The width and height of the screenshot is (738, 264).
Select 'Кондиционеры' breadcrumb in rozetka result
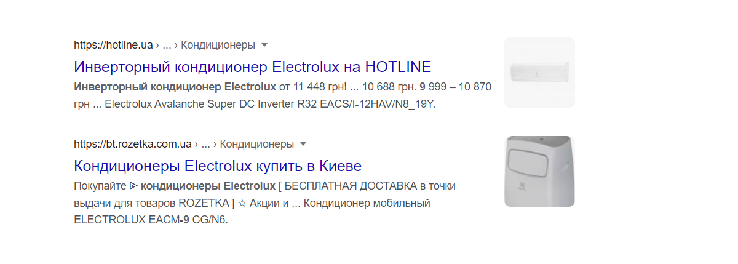coord(257,145)
